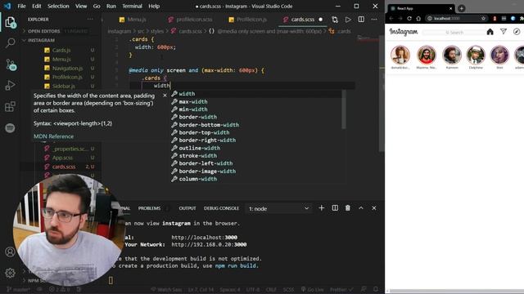Close the CSS documentation hover popup
Image resolution: width=524 pixels, height=294 pixels.
165,96
